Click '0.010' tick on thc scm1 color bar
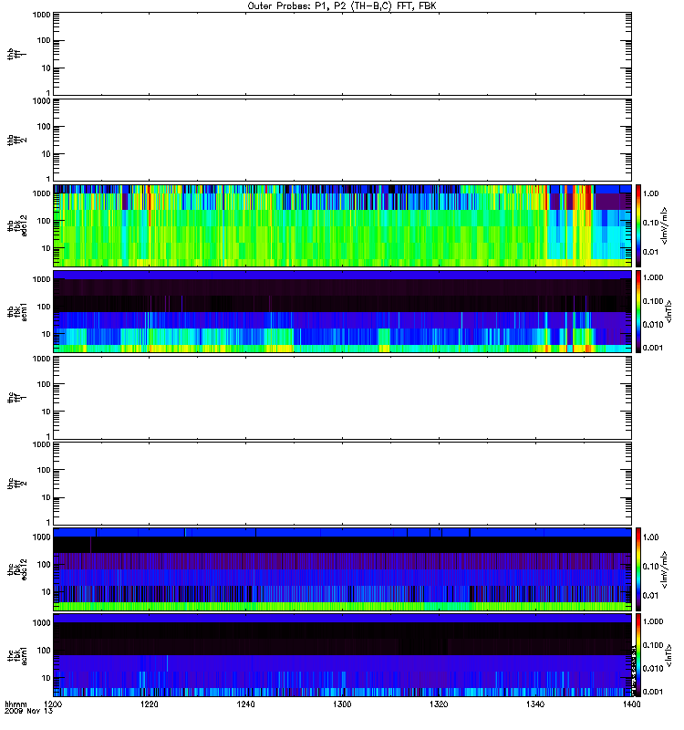The height and width of the screenshot is (730, 684). pos(653,669)
